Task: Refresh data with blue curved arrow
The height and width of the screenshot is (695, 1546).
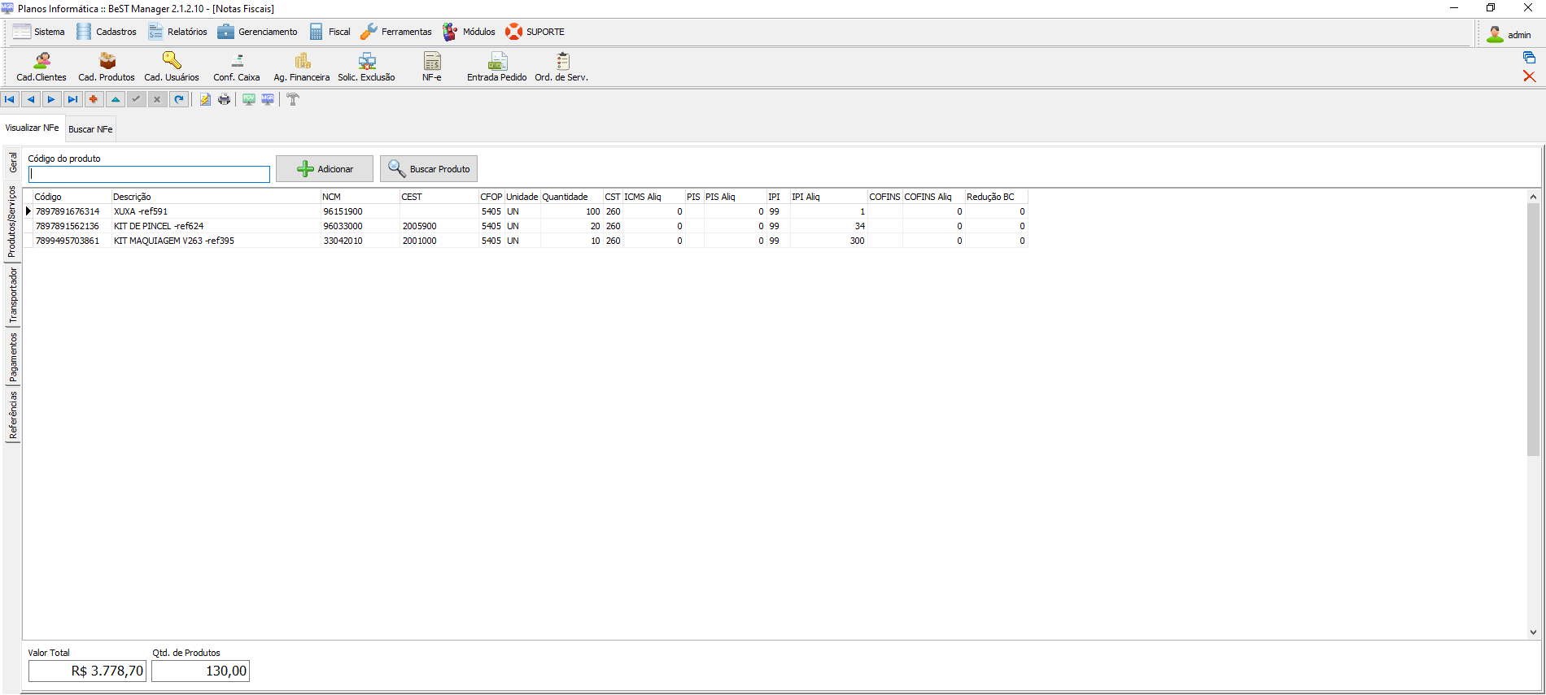Action: click(179, 99)
